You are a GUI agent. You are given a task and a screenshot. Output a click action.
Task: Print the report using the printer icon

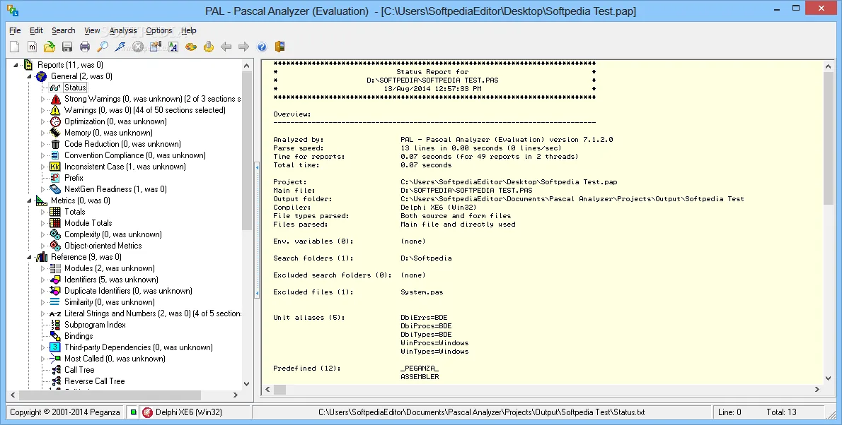85,47
